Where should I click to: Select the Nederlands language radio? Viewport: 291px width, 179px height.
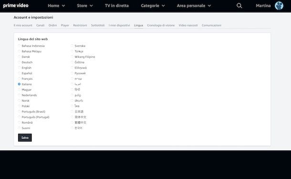[x=19, y=95]
